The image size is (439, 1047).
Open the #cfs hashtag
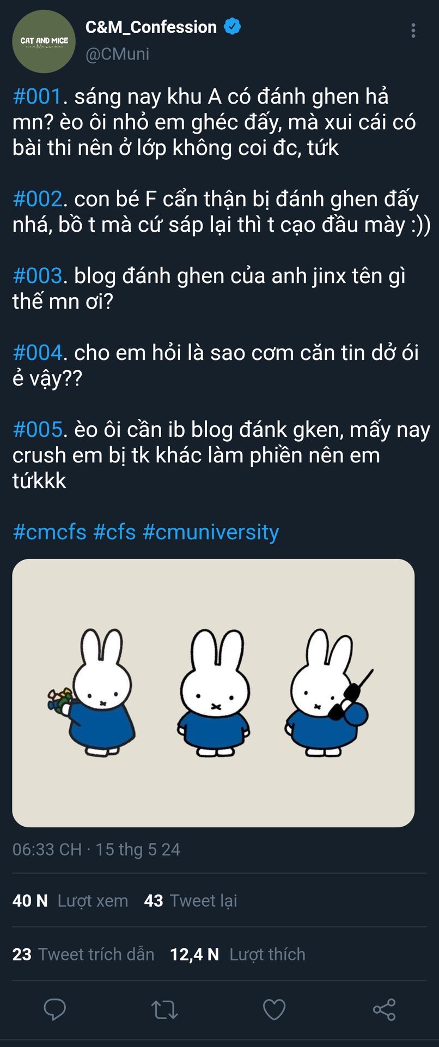point(114,532)
